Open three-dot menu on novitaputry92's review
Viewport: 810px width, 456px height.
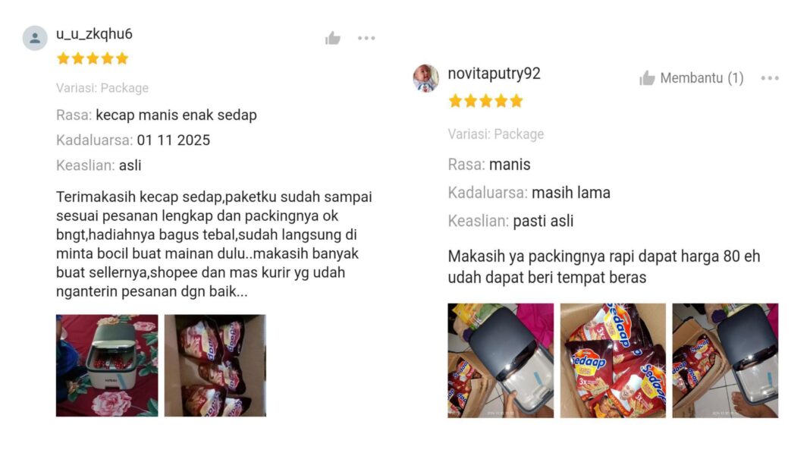[770, 78]
